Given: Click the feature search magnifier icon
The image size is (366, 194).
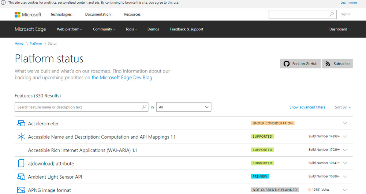Looking at the screenshot, I should tap(144, 107).
